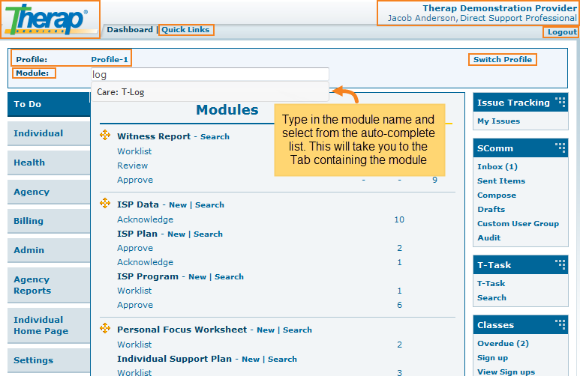Create New Personal Focus Worksheet
Viewport: 580px width, 376px height.
[x=266, y=330]
